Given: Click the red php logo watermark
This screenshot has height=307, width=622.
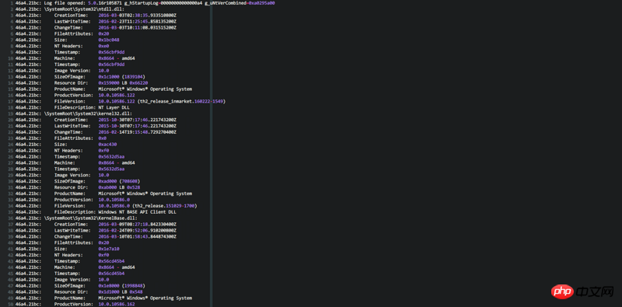Looking at the screenshot, I should [x=562, y=292].
